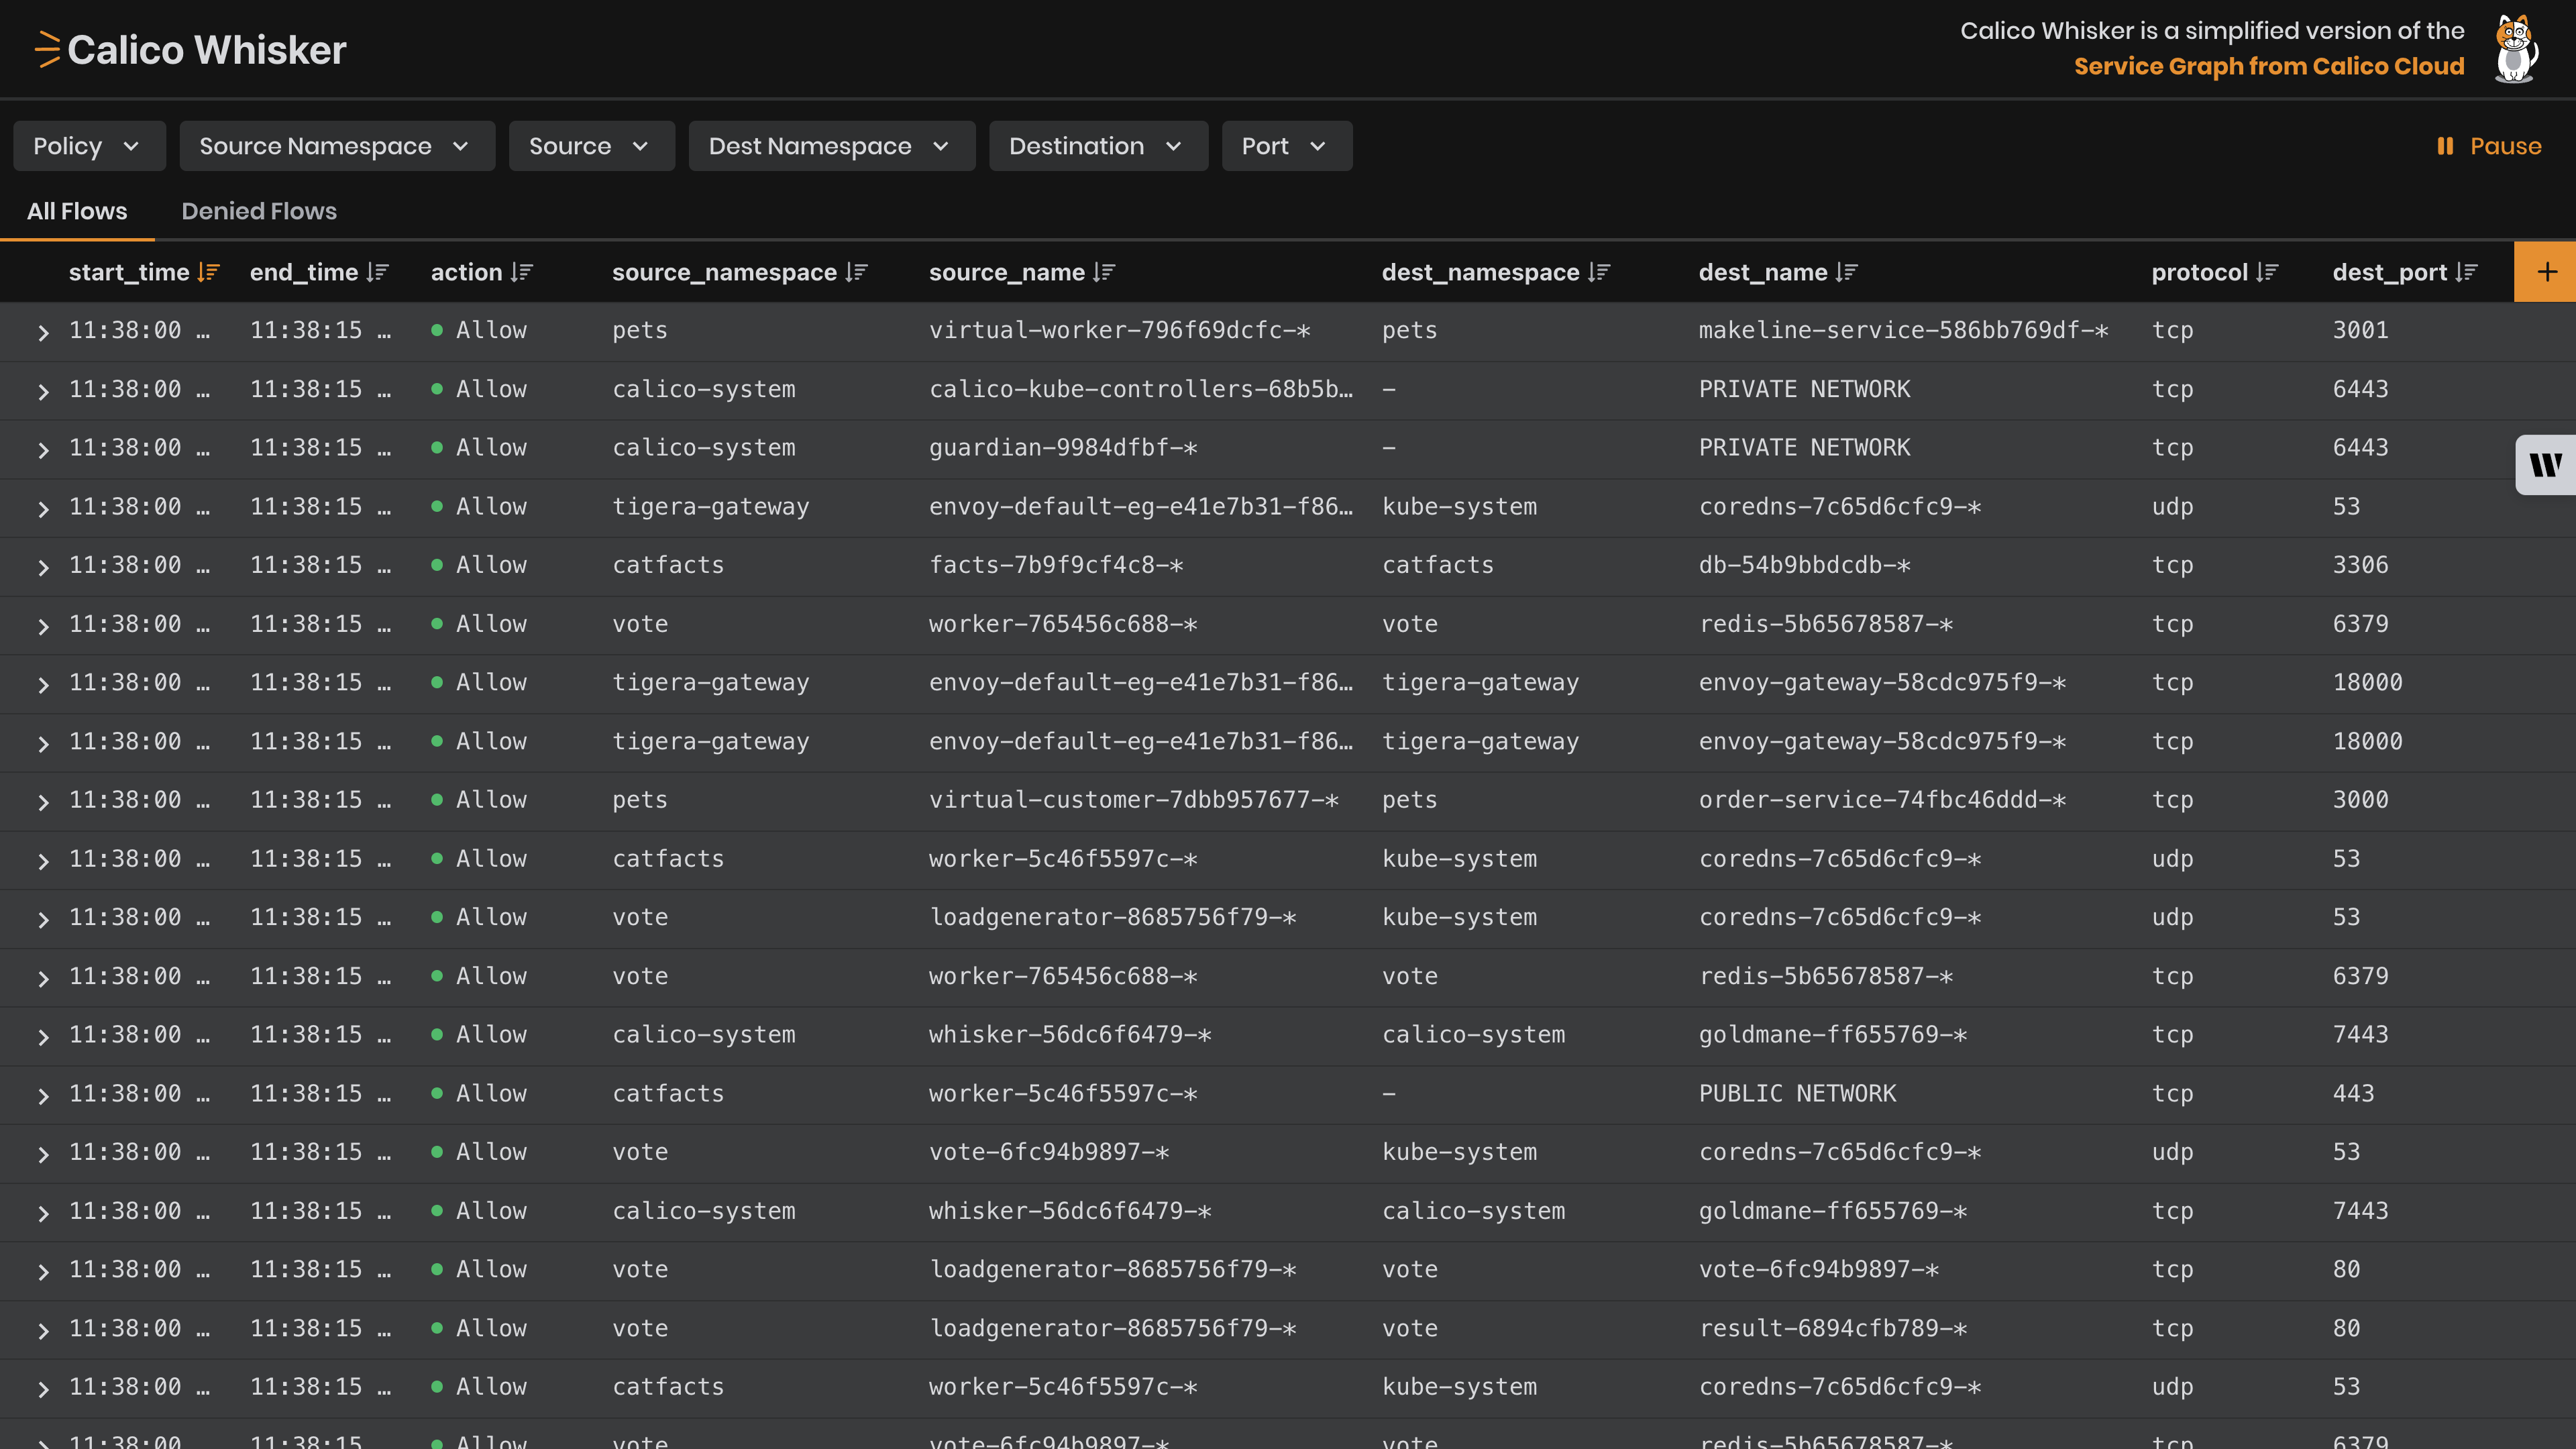The image size is (2576, 1449).
Task: Click order-service-74fbc46ddd-* cell
Action: 1882,800
